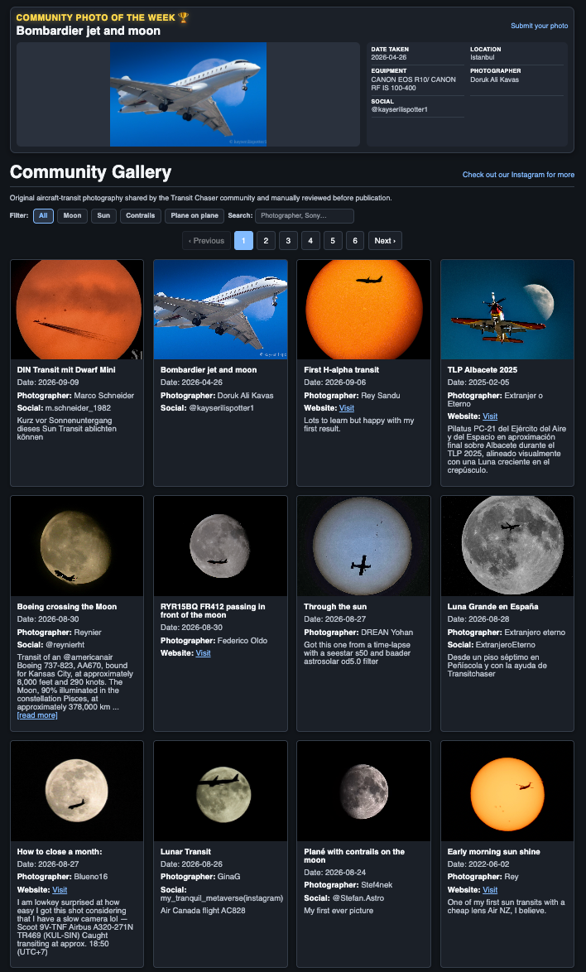Click the featured title Bombardier jet and moon
Screen dimensions: 586x972
coord(88,31)
